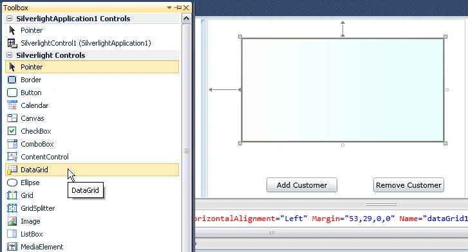
Task: Select the Calendar control
Action: (92, 105)
